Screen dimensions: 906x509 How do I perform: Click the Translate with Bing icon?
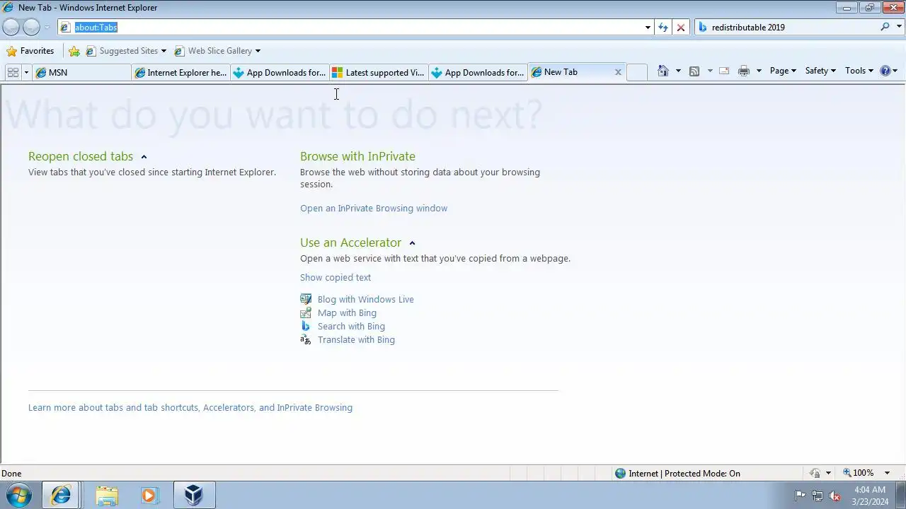[x=306, y=339]
